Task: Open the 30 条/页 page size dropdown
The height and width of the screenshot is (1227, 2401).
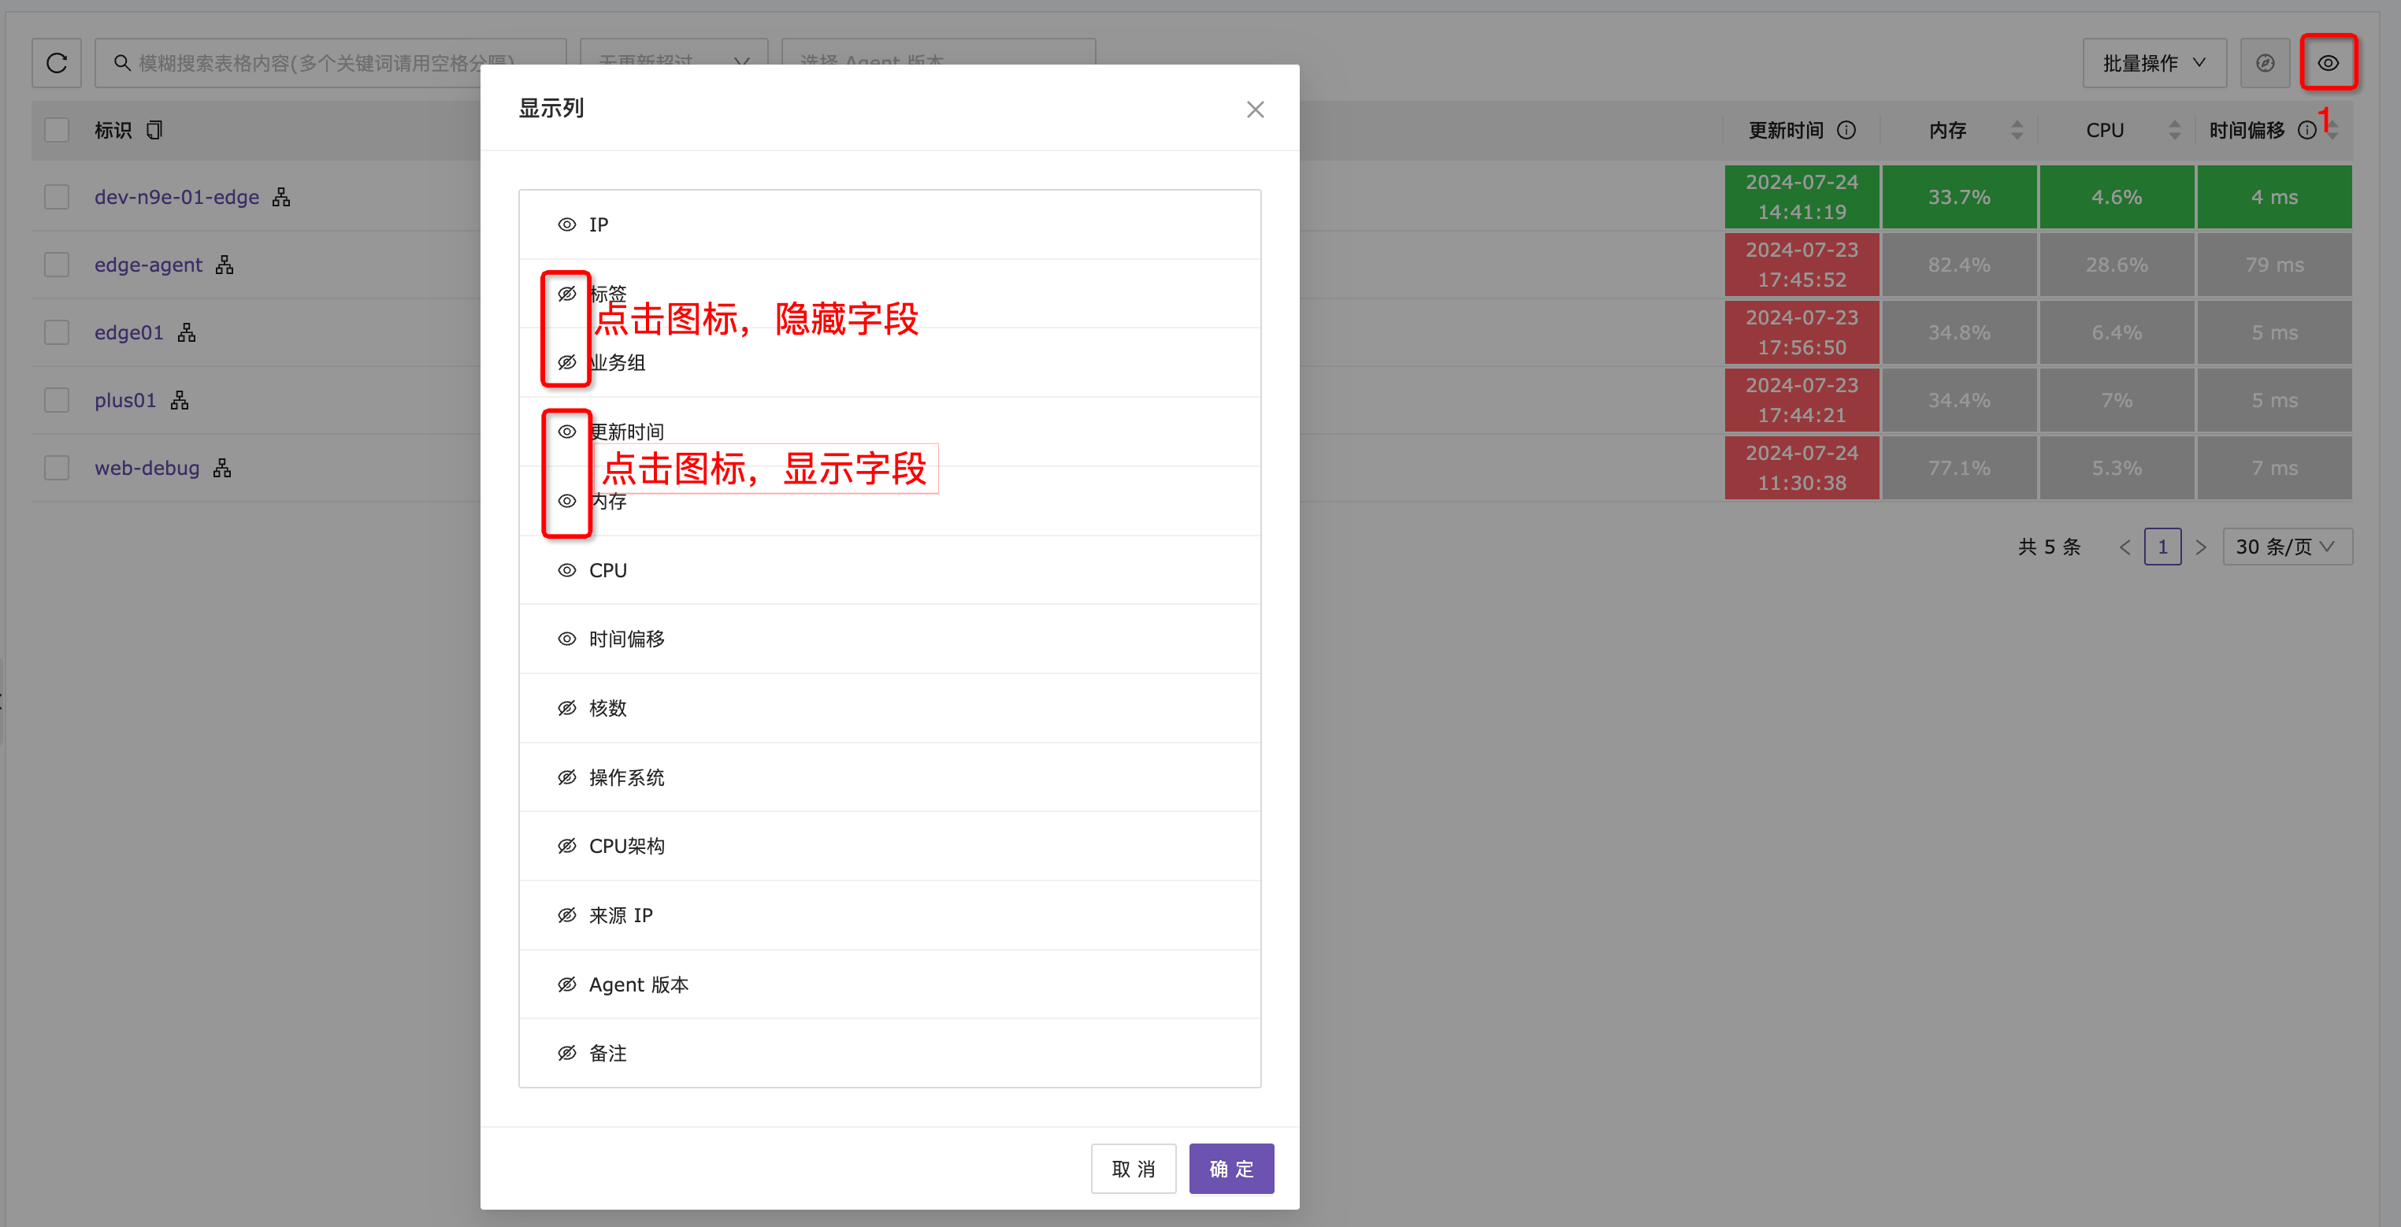Action: click(2288, 547)
